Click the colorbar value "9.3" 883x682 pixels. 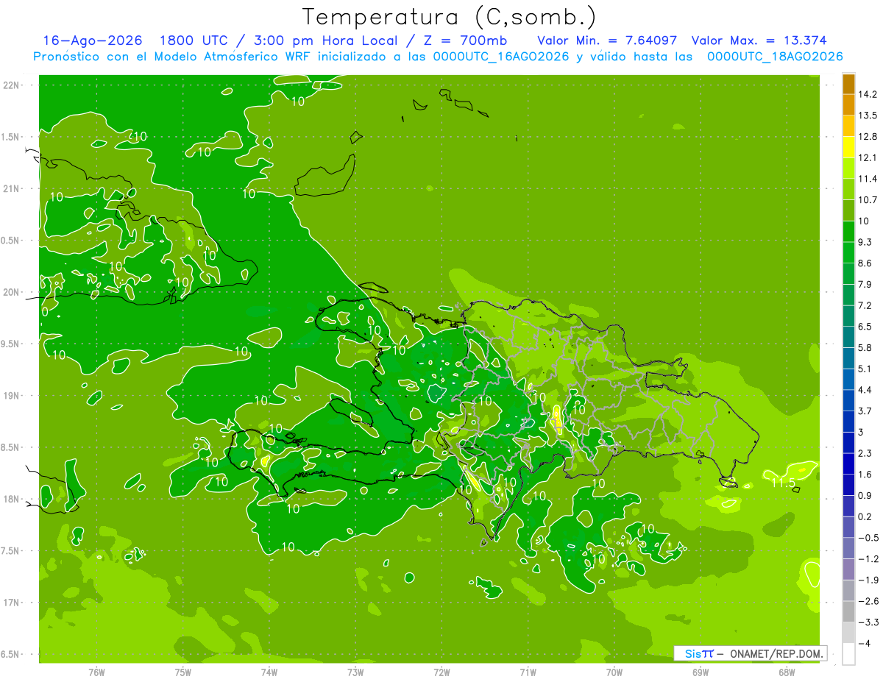coord(865,242)
